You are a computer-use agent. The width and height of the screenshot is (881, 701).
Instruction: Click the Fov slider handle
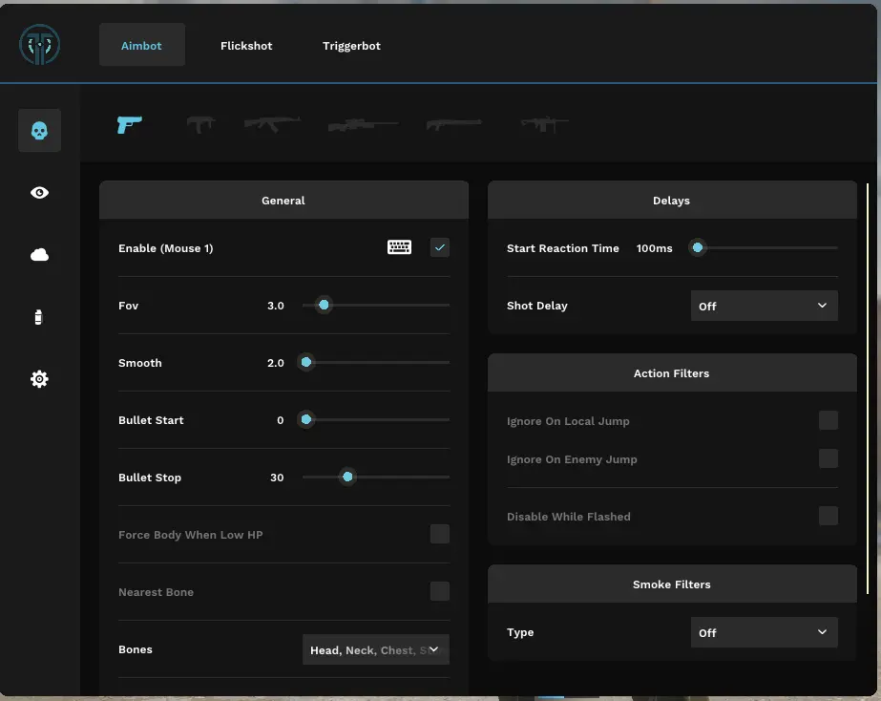pos(324,306)
